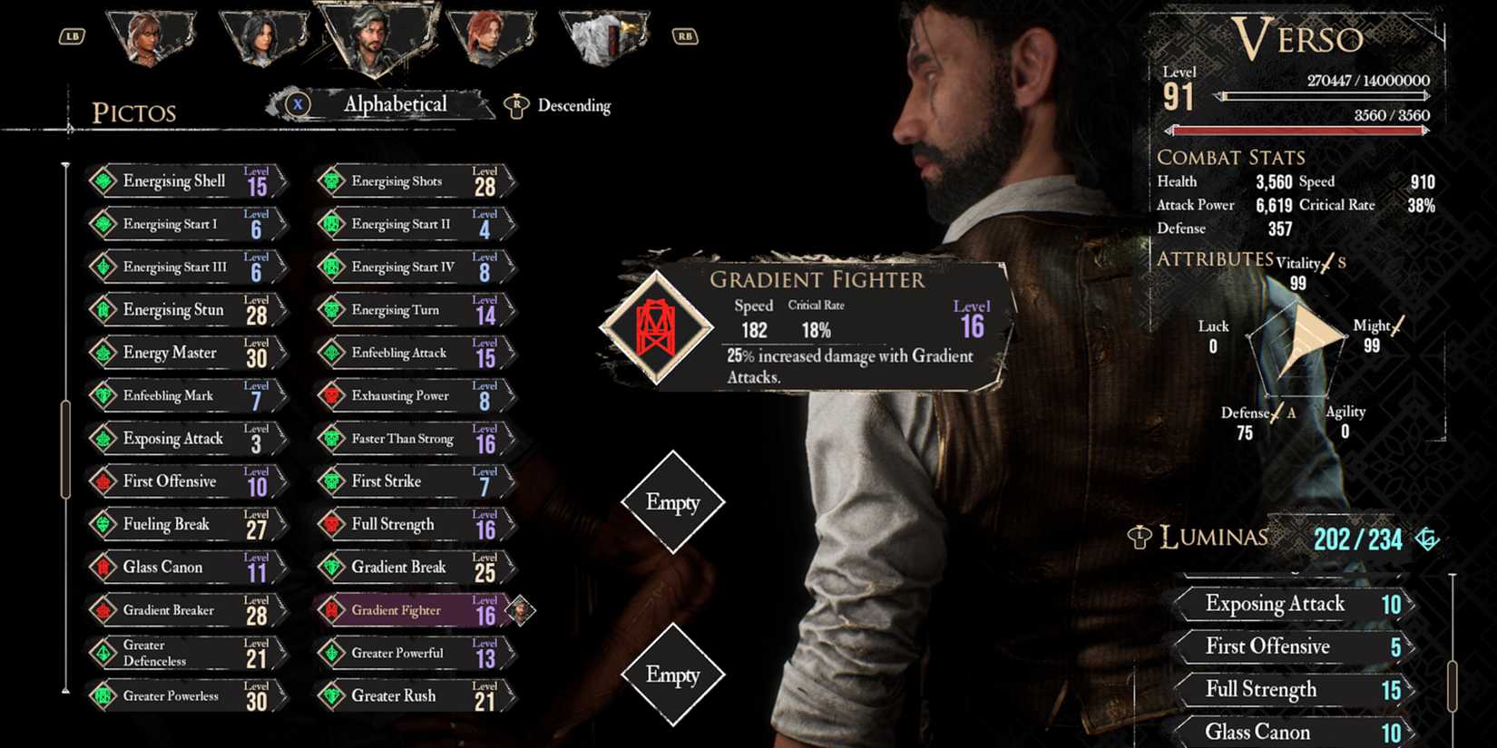The height and width of the screenshot is (748, 1497).
Task: Select the first Empty picto slot
Action: click(x=673, y=501)
